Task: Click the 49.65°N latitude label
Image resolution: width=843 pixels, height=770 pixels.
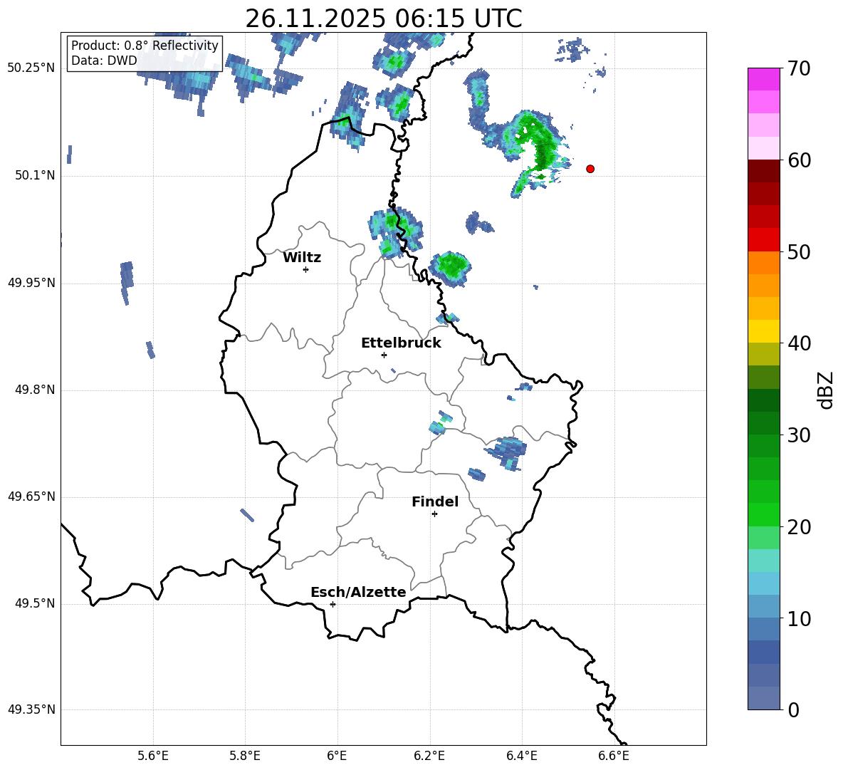Action: [x=31, y=496]
